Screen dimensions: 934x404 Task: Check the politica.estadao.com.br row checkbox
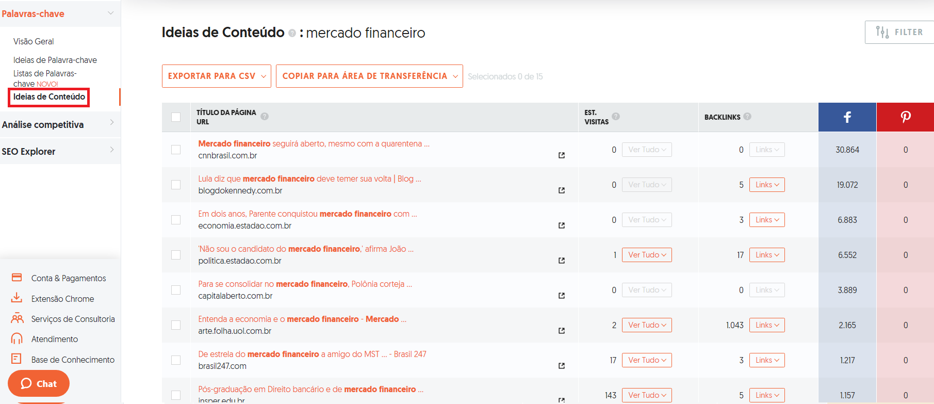tap(176, 255)
